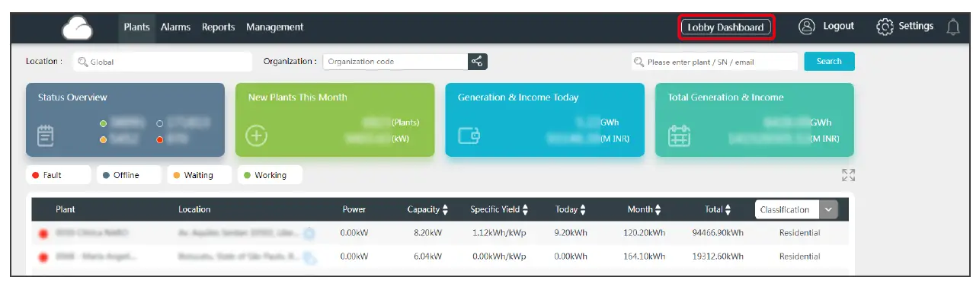Click the search magnifier in Location field
This screenshot has width=973, height=287.
pyautogui.click(x=84, y=62)
